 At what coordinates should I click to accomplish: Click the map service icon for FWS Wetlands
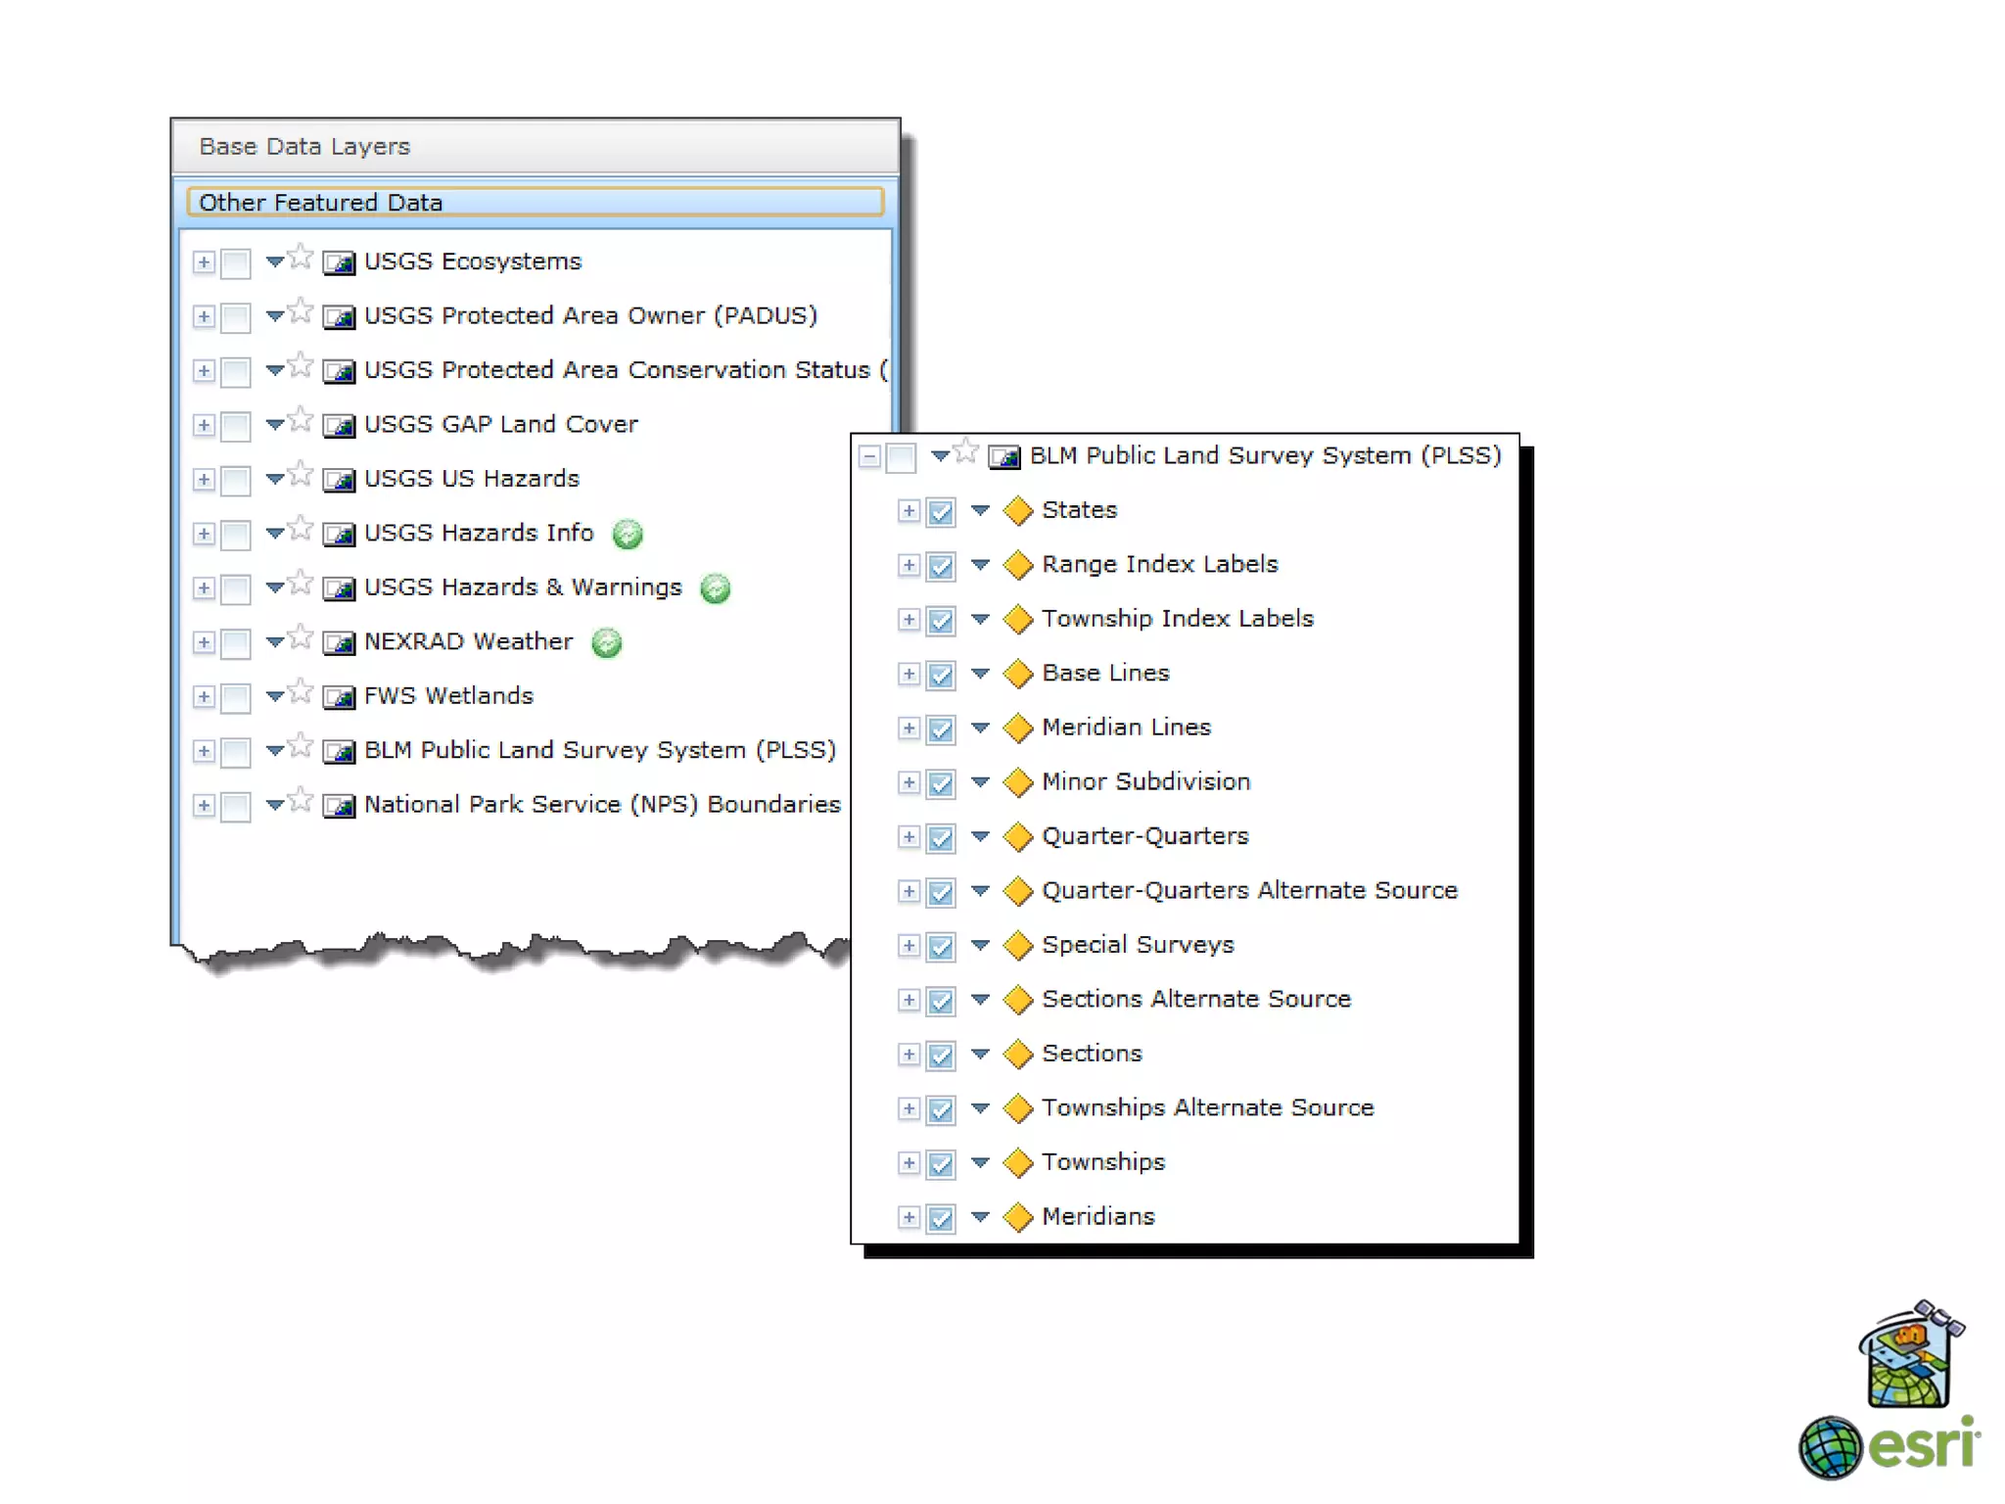click(339, 697)
